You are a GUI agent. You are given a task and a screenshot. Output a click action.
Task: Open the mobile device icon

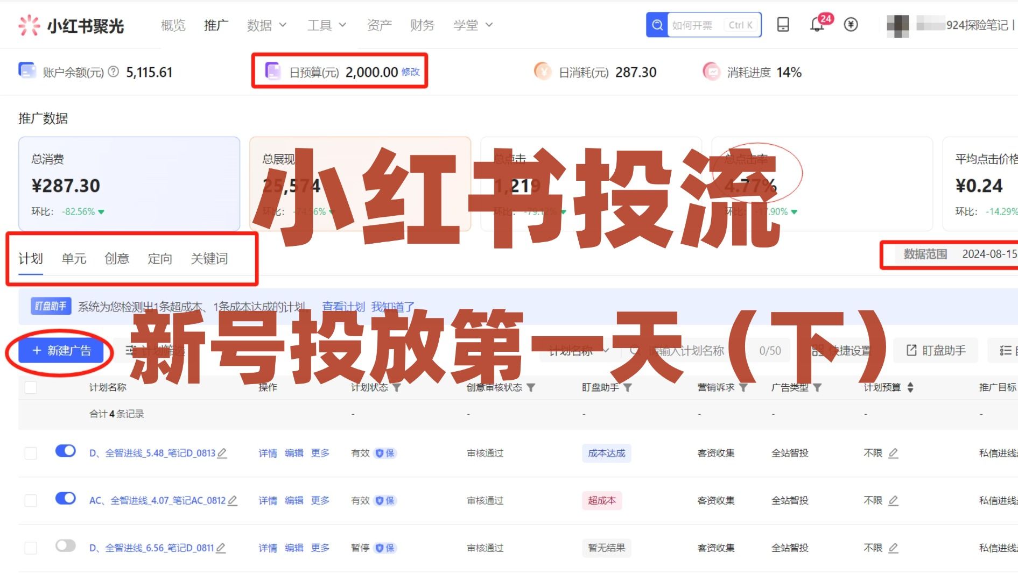(x=783, y=25)
